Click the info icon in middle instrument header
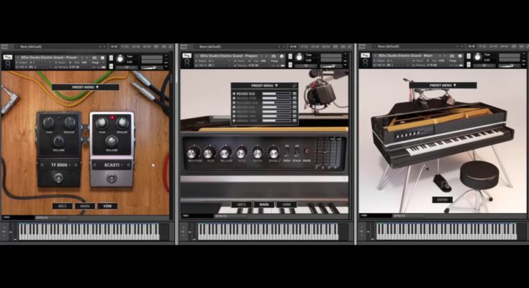The height and width of the screenshot is (288, 529). click(281, 58)
